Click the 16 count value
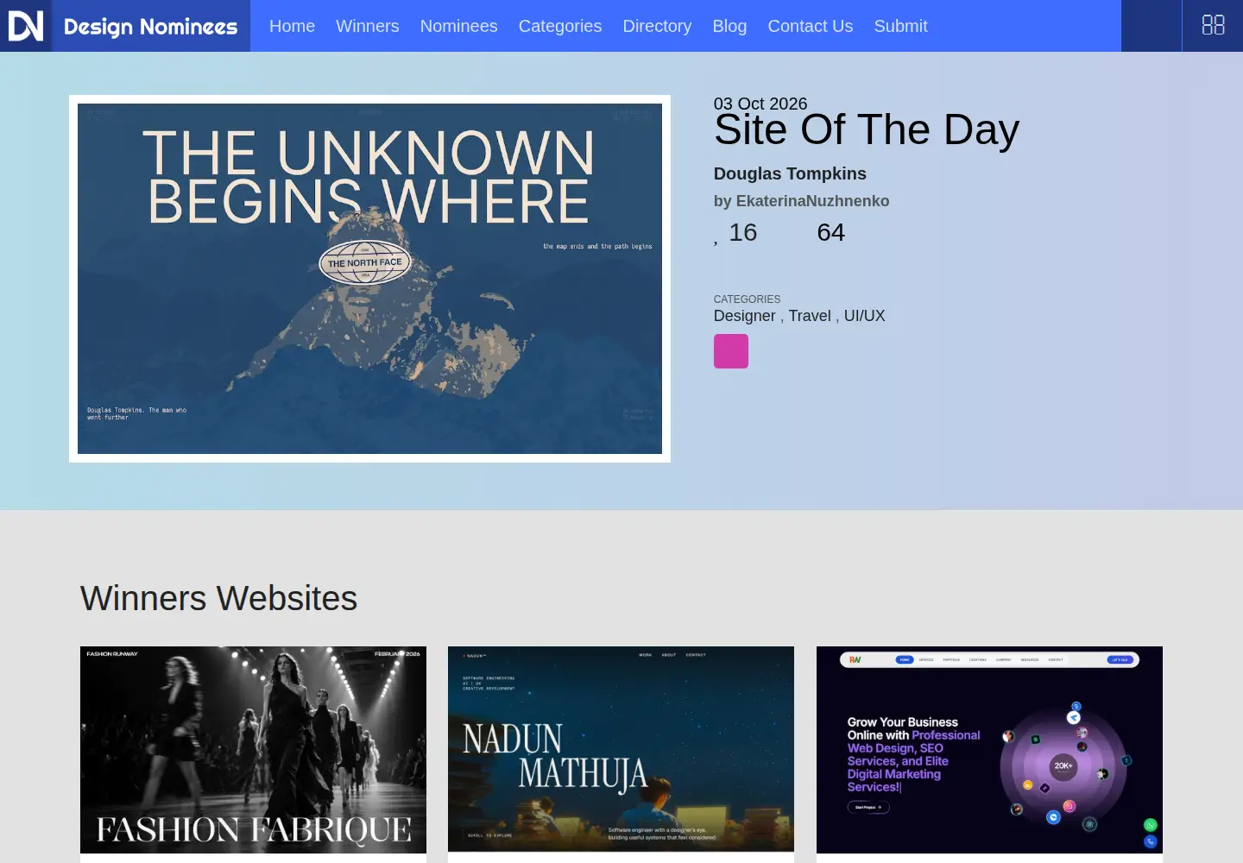 (742, 232)
